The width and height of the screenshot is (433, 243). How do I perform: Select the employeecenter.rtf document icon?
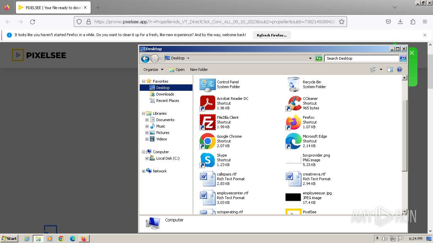coord(207,197)
